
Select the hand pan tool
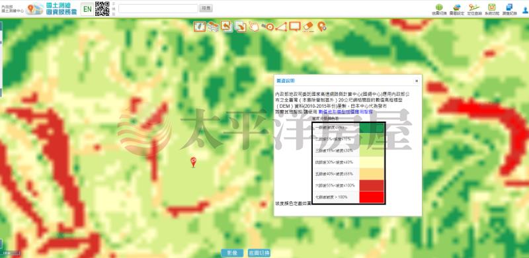click(x=254, y=26)
